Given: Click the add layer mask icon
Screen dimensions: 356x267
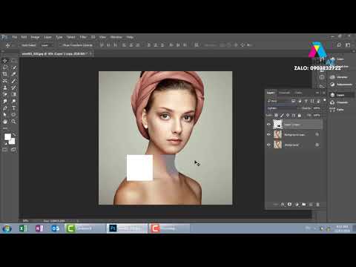Looking at the screenshot, I should (289, 205).
